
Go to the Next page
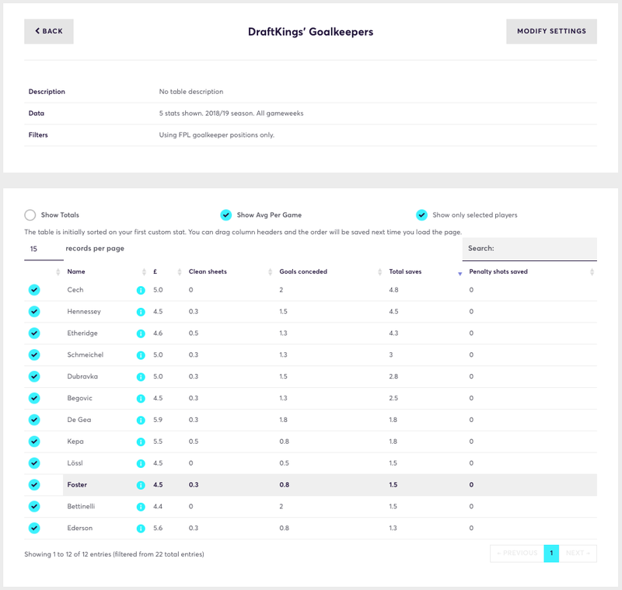point(578,553)
